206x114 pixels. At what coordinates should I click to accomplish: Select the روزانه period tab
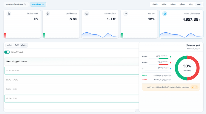point(191,4)
